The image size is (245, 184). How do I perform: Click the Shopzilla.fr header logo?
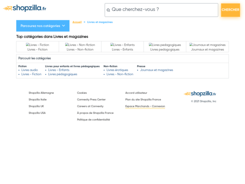point(24,8)
